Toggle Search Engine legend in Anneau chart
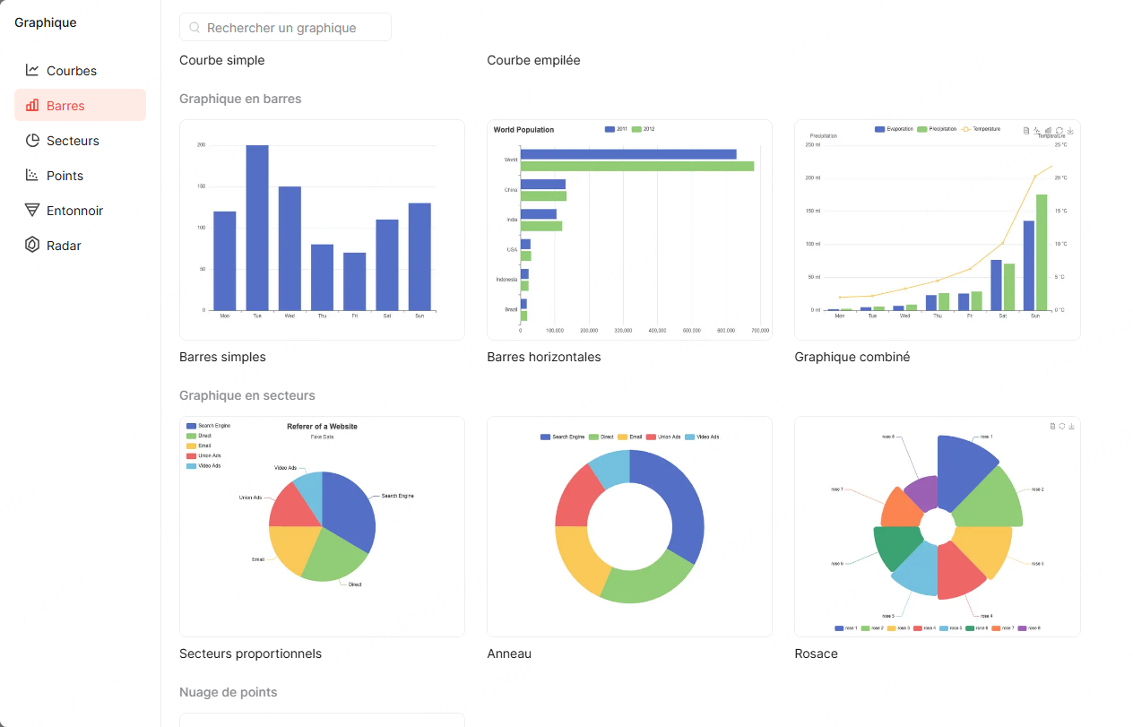This screenshot has height=727, width=1133. pos(563,437)
